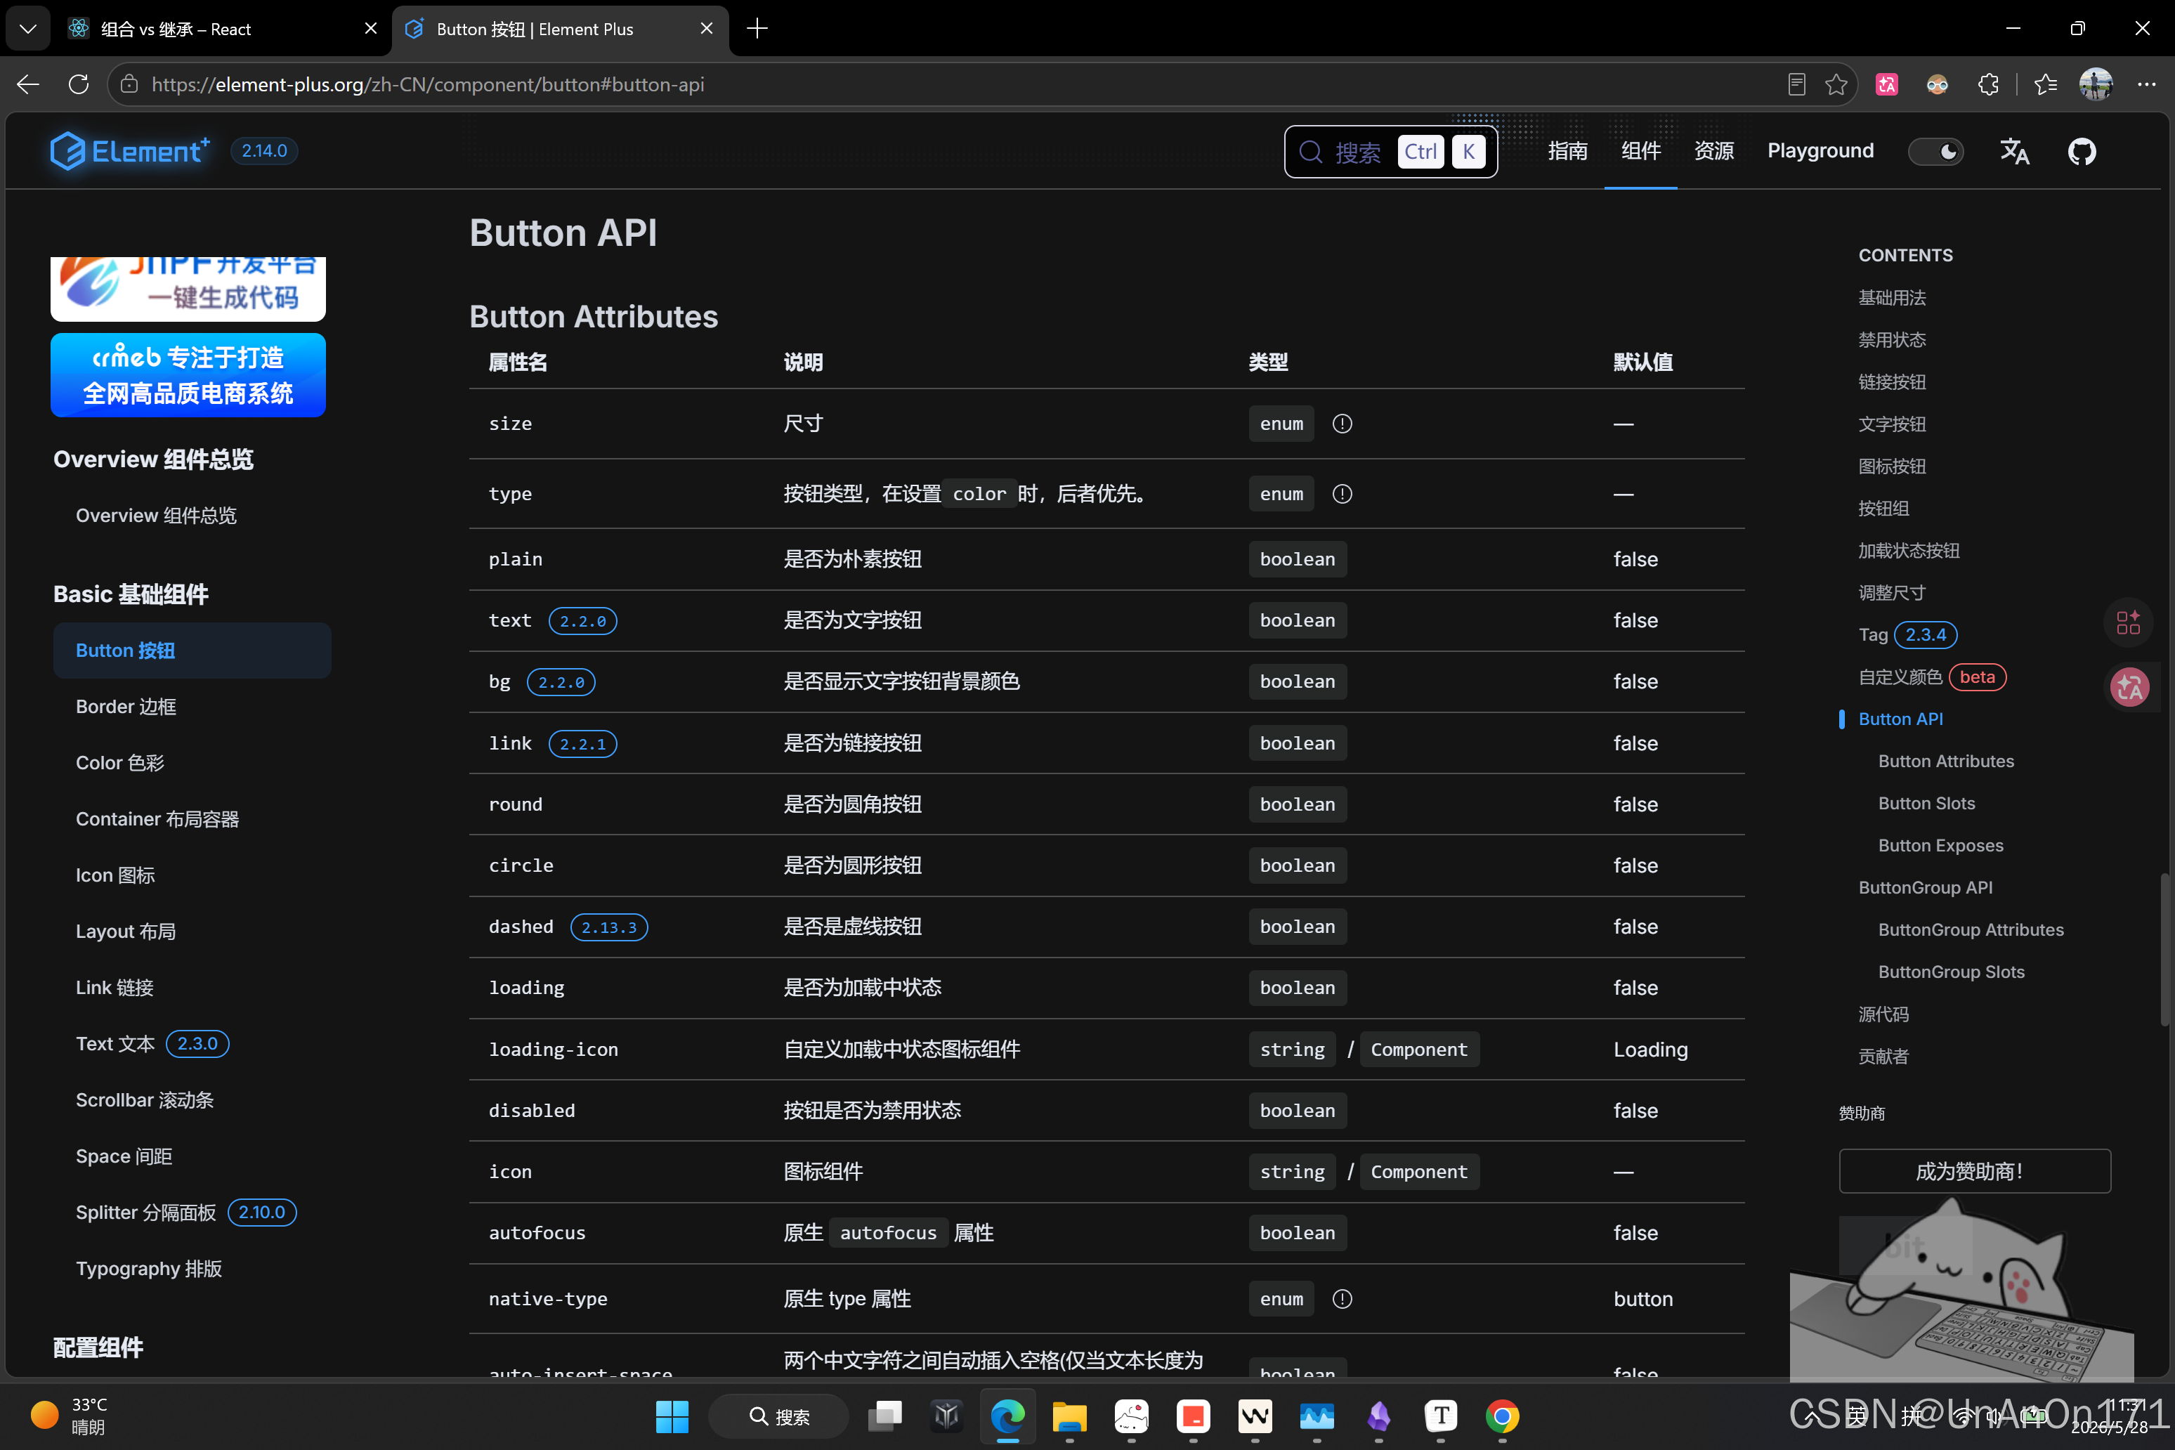Click the 2.13.3 version tag on dashed
This screenshot has width=2175, height=1450.
click(x=608, y=927)
